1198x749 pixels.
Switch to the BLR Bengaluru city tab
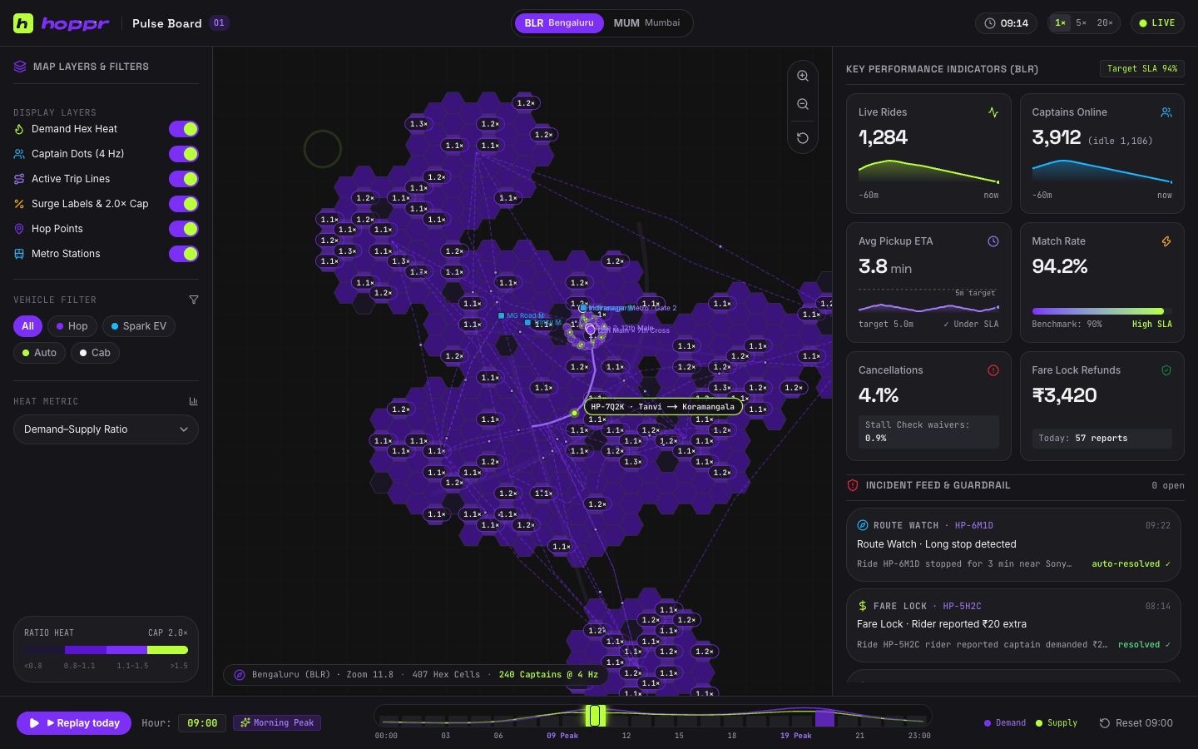pos(559,23)
